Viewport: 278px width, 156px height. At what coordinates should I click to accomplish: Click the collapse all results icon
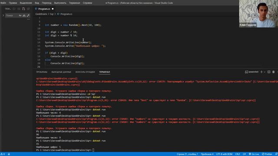coord(28,9)
